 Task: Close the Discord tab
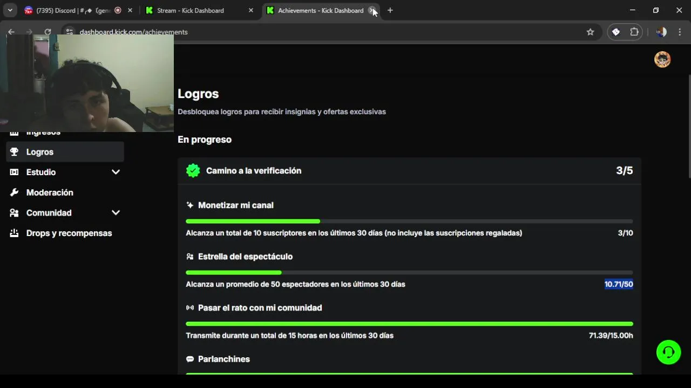(130, 10)
